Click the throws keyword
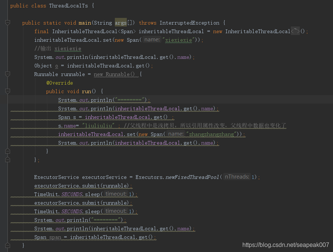Screen dimensions: 333x252 click(x=148, y=23)
